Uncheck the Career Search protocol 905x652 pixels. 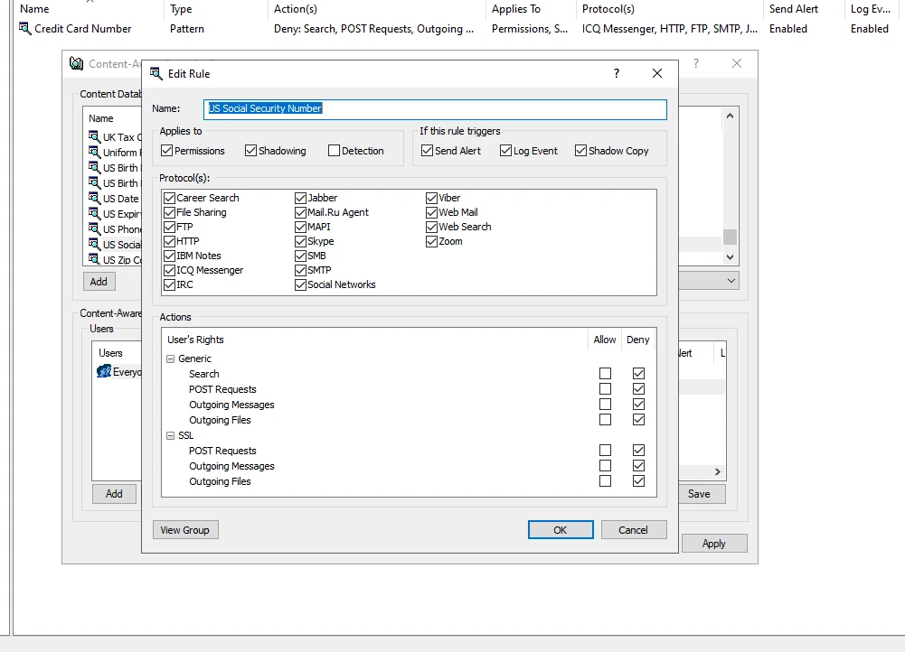pyautogui.click(x=169, y=198)
